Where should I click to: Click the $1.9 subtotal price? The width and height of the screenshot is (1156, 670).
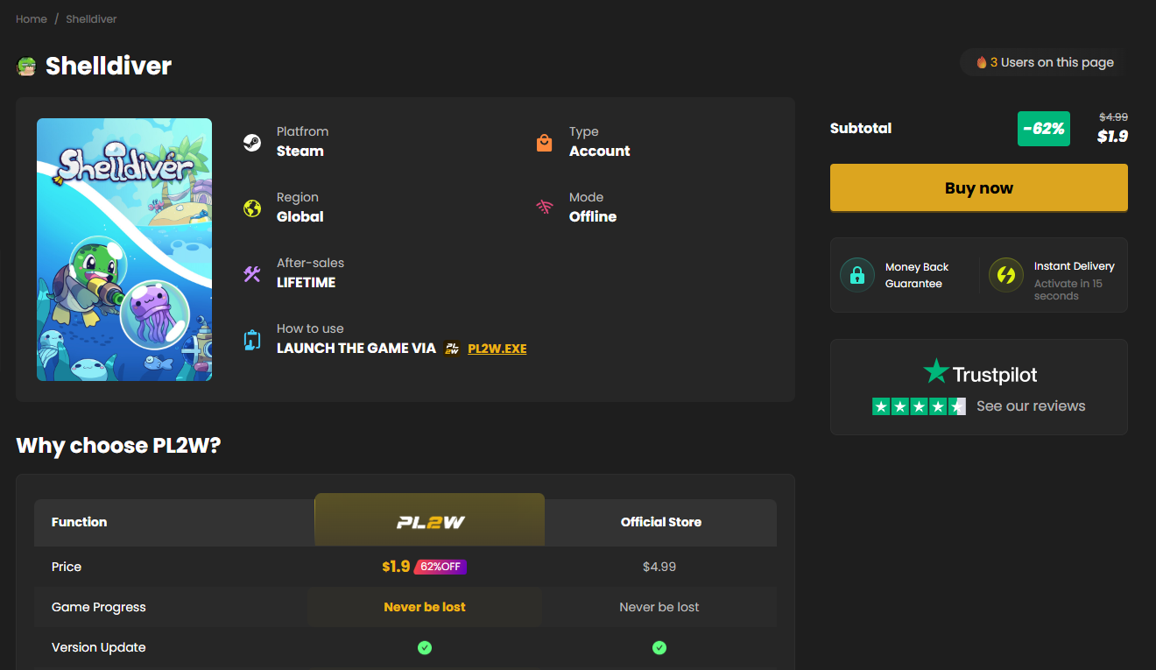[x=1112, y=137]
